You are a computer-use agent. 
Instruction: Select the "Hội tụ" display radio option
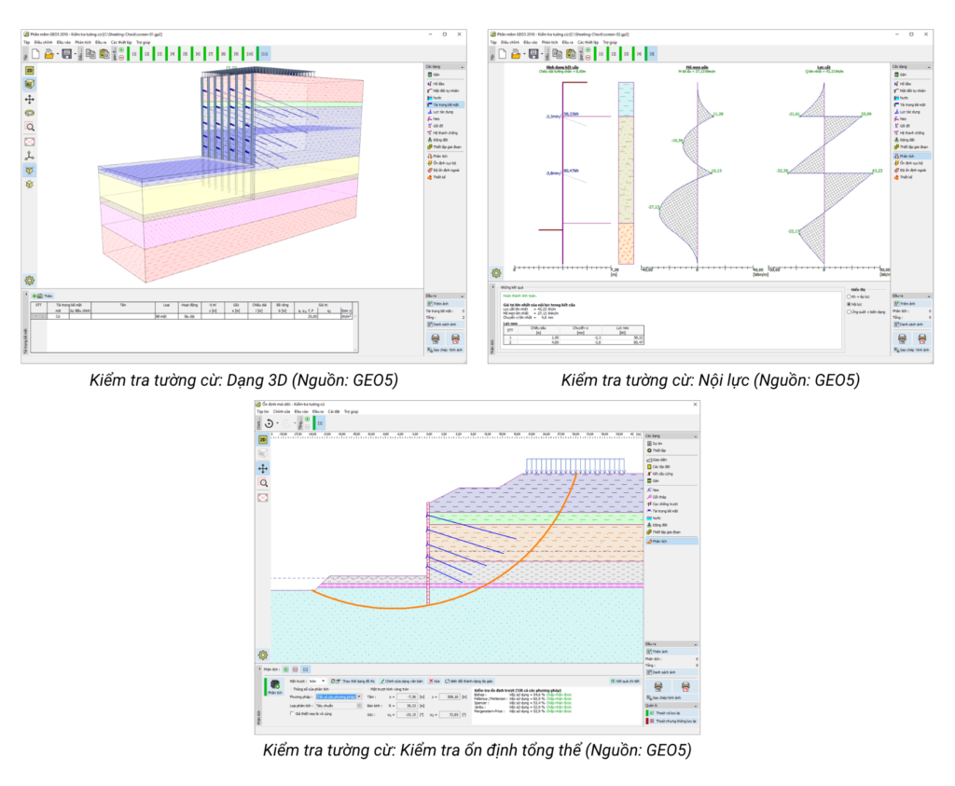[x=849, y=305]
